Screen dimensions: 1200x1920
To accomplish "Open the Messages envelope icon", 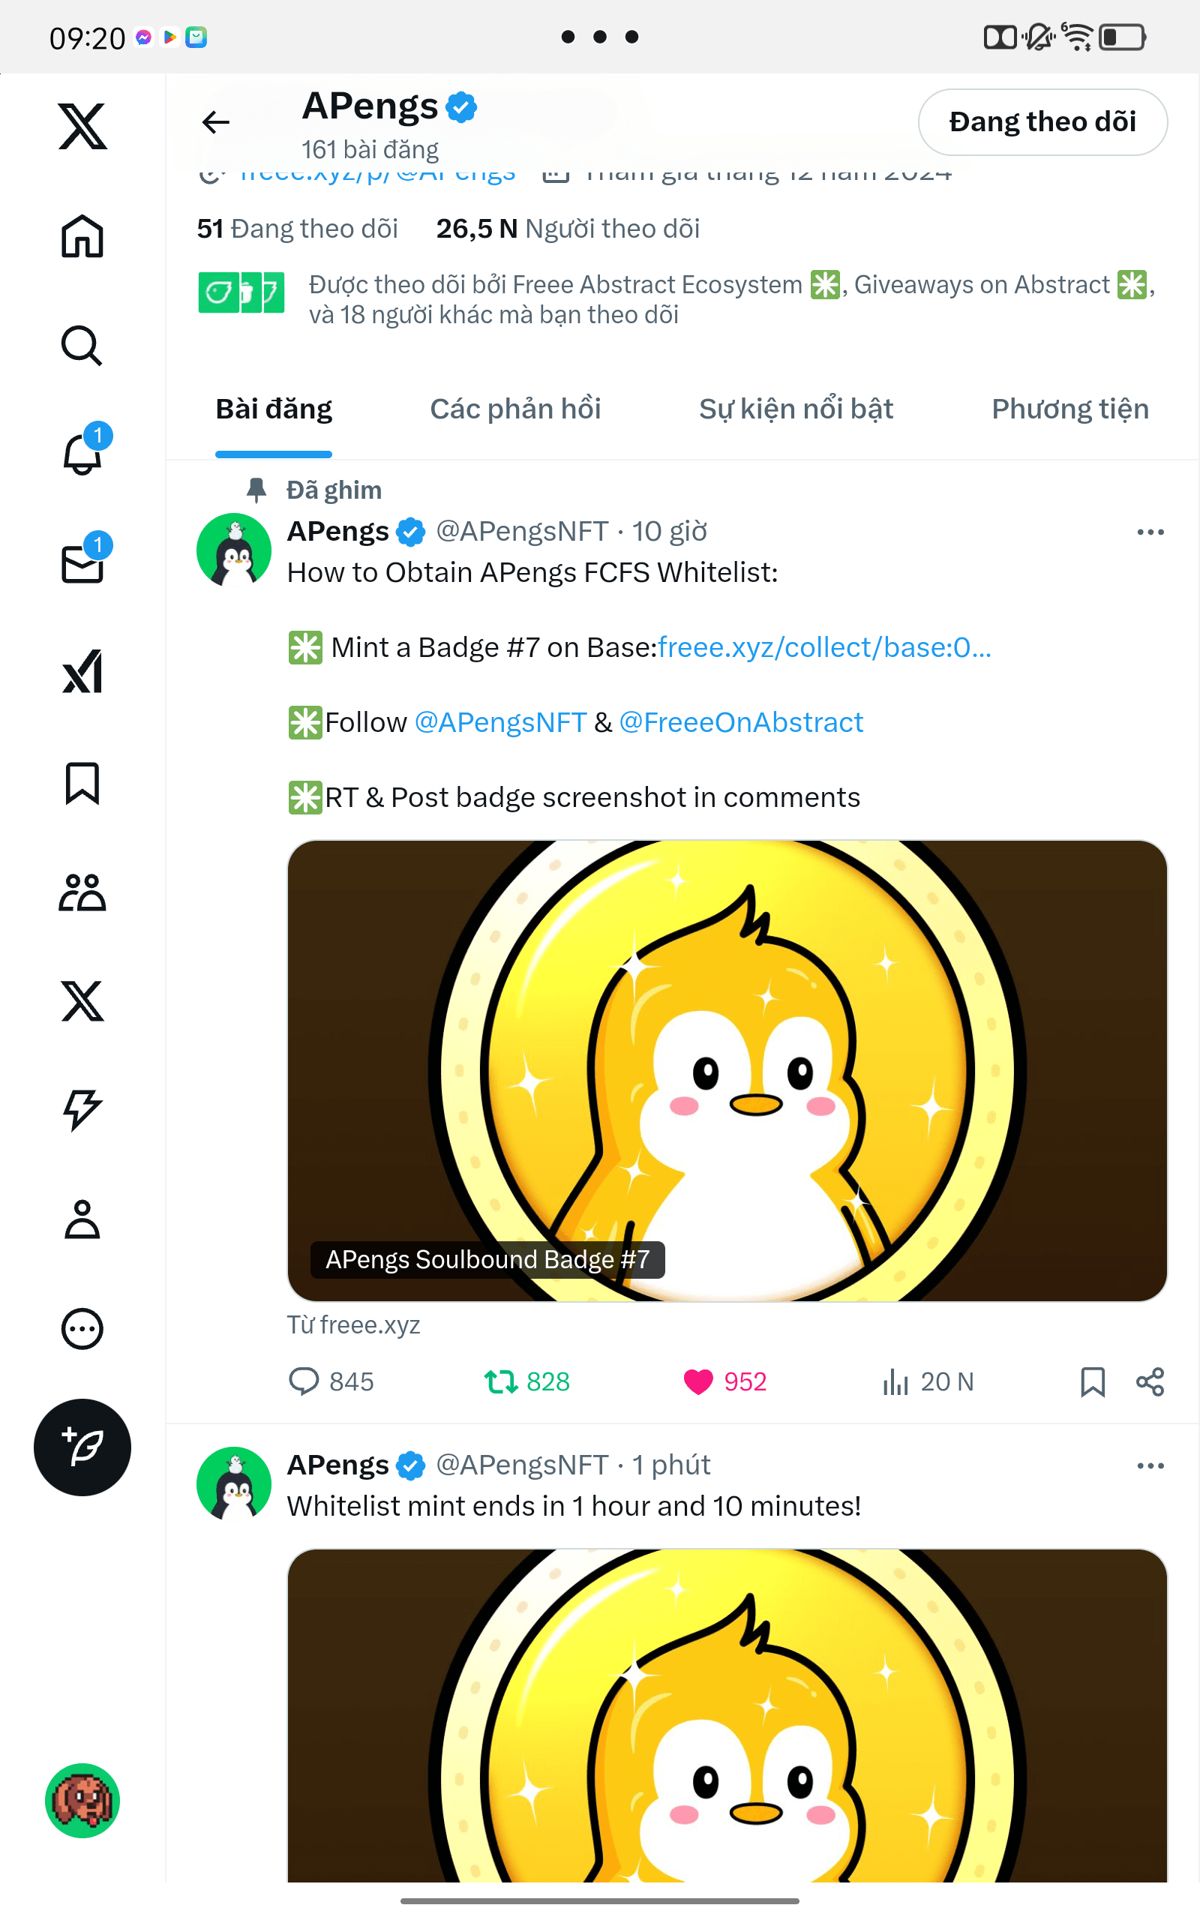I will (82, 564).
